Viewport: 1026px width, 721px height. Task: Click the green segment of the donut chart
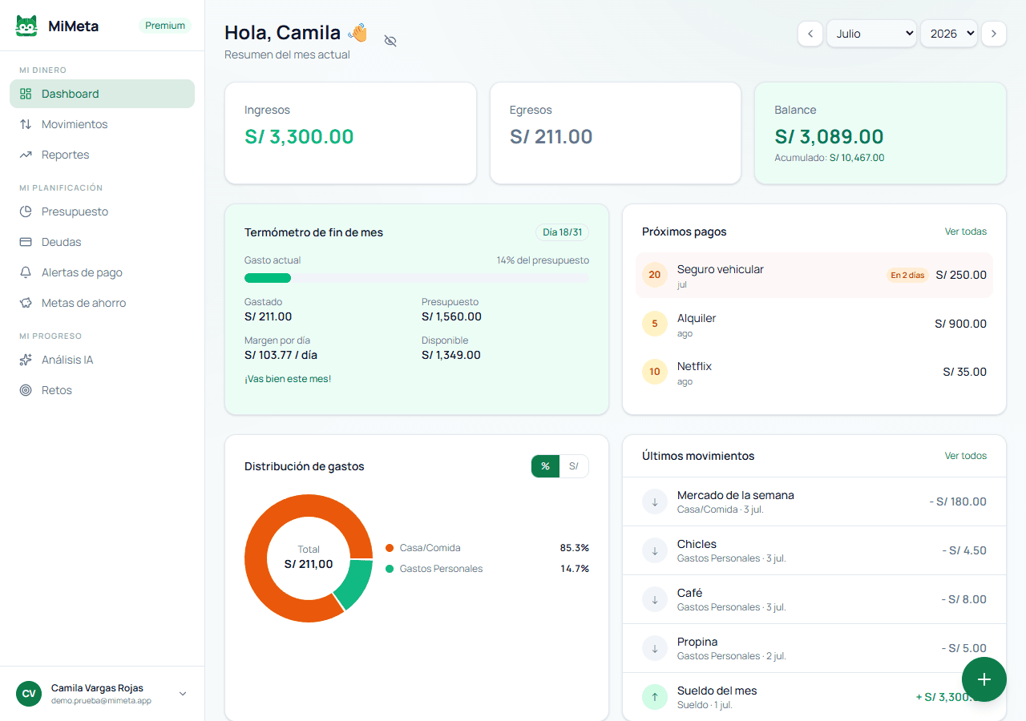click(x=353, y=583)
